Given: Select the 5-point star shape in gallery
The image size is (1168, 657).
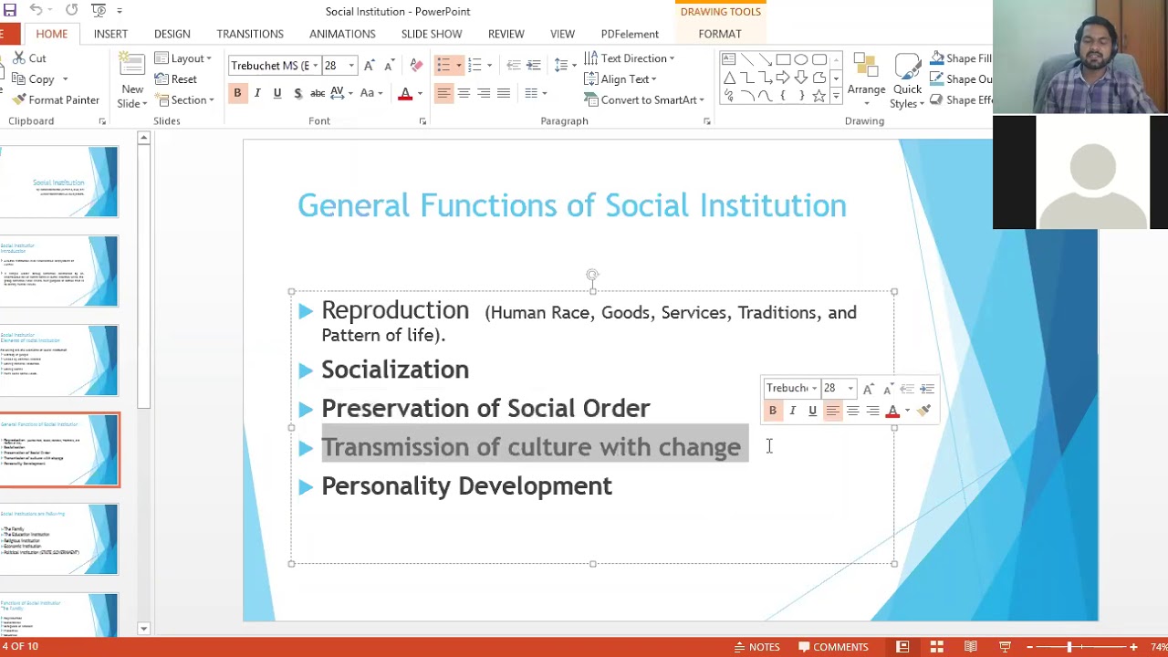Looking at the screenshot, I should [819, 96].
